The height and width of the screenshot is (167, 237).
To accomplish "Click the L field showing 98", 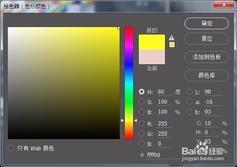I will click(213, 92).
